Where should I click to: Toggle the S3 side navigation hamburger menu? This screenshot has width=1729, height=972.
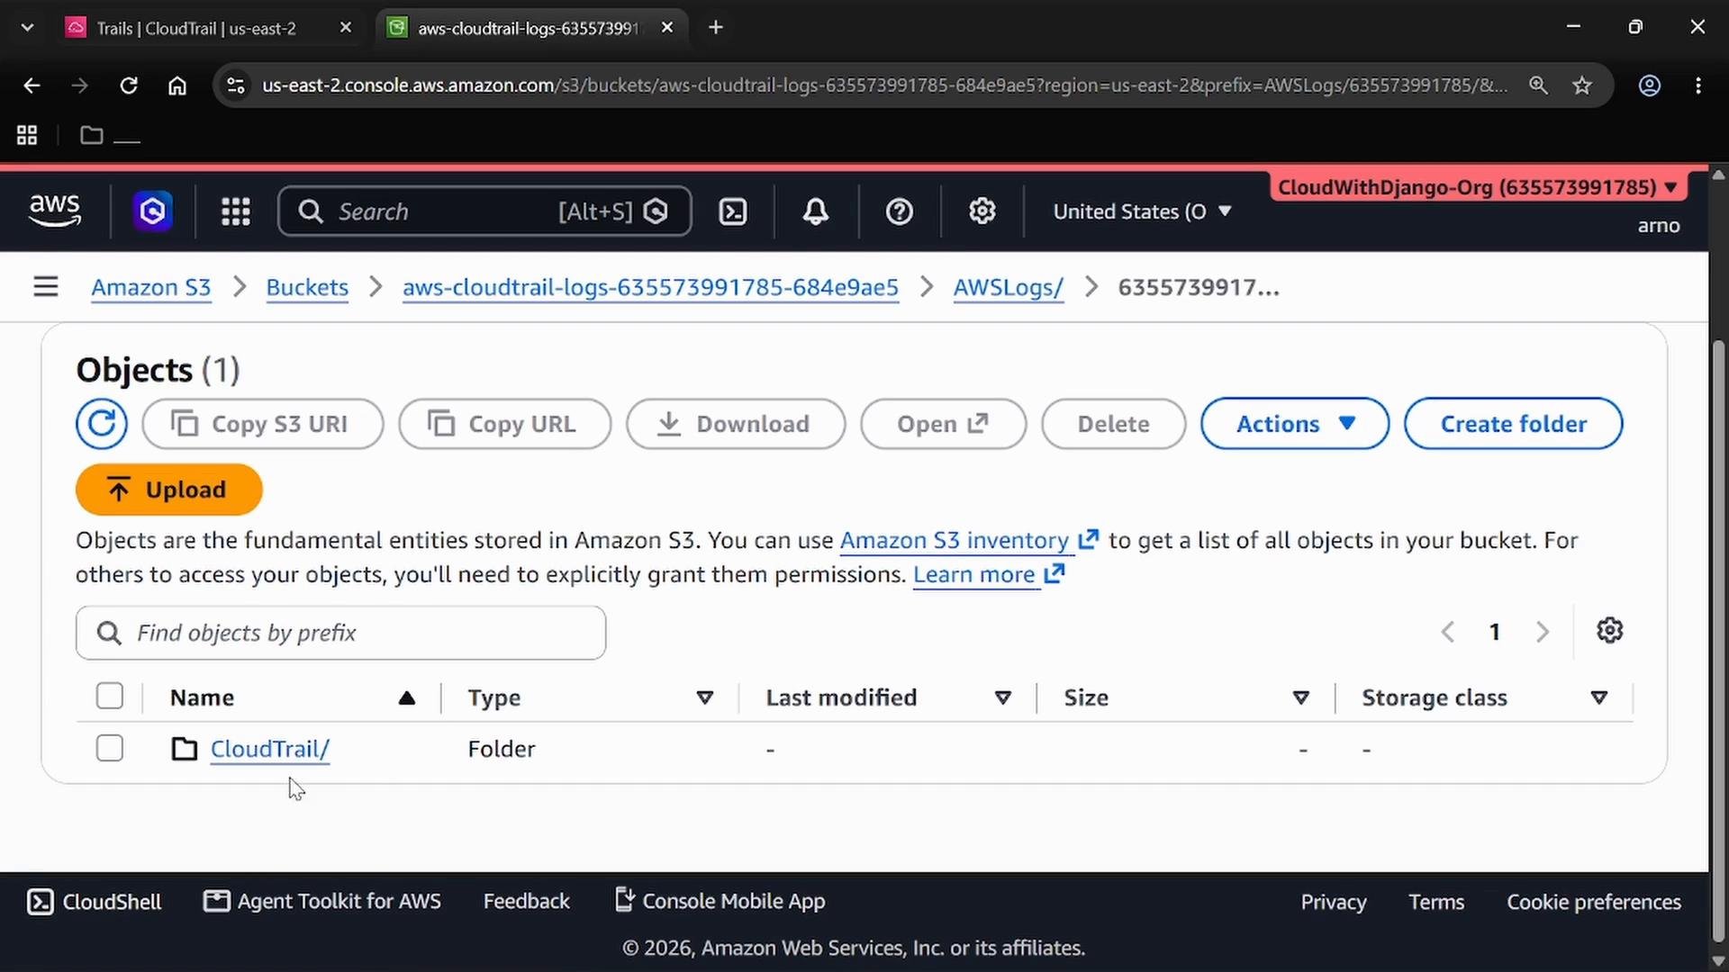click(46, 287)
